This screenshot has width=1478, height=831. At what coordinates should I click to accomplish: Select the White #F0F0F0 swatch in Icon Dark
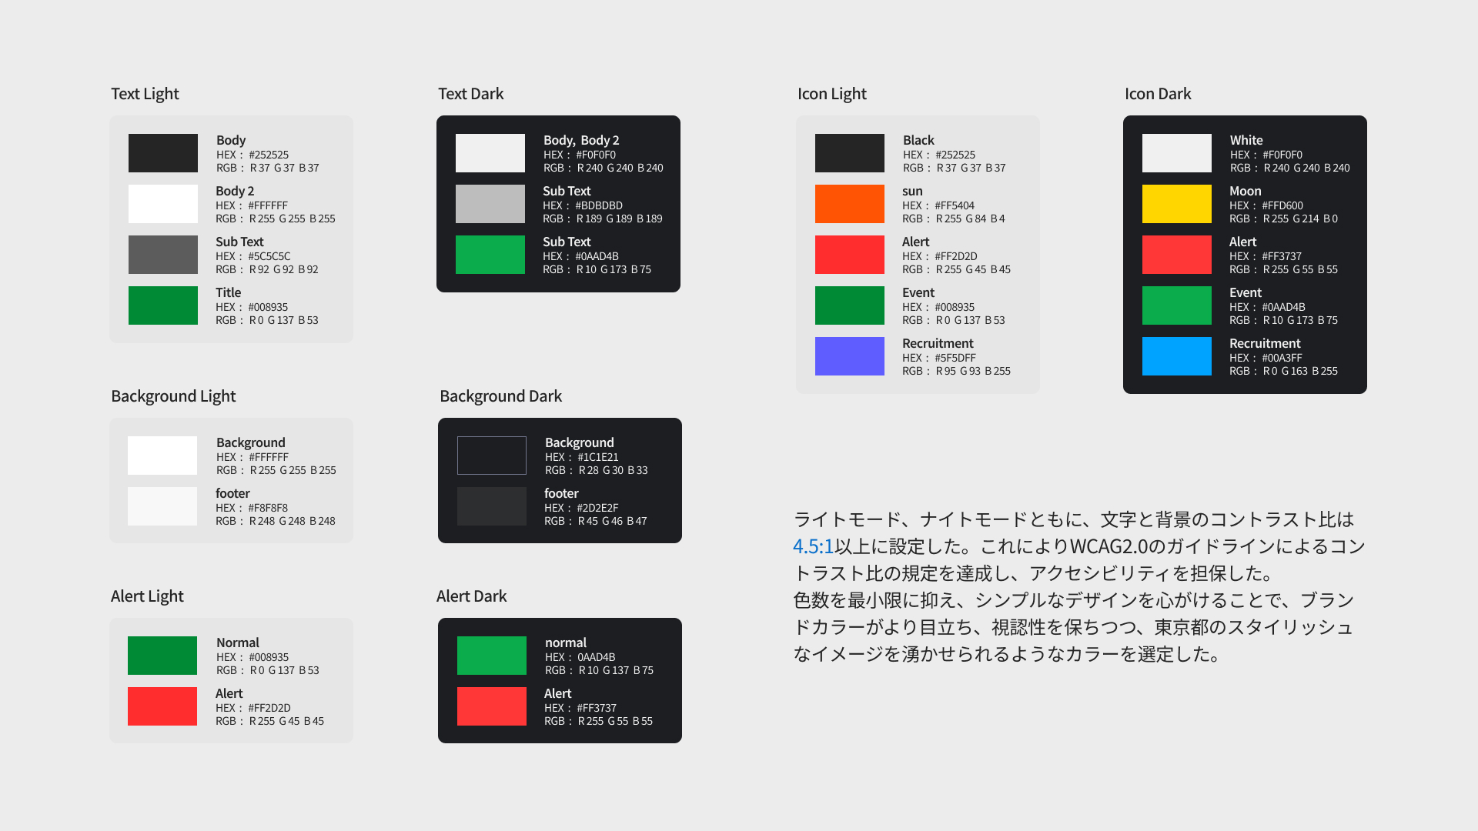(x=1176, y=153)
